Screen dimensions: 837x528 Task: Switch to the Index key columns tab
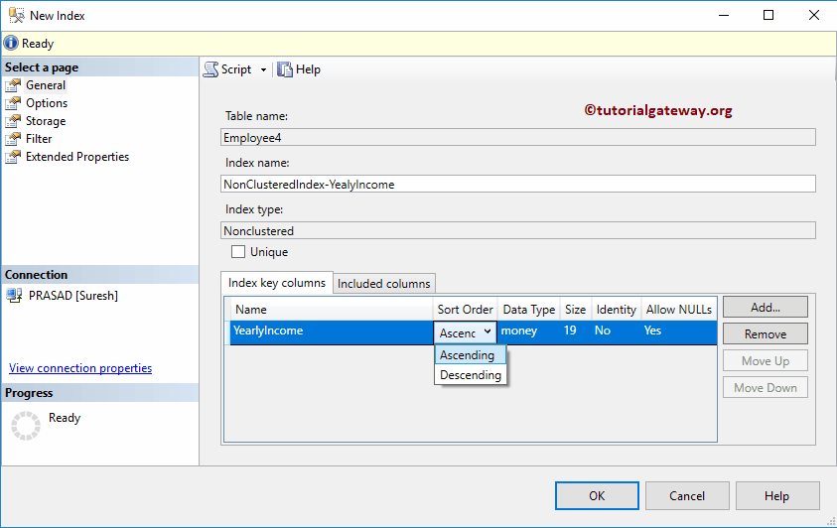click(x=276, y=283)
